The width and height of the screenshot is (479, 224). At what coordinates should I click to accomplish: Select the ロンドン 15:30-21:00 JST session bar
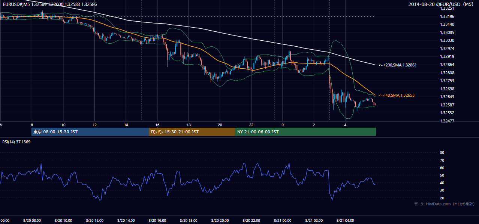coord(192,132)
